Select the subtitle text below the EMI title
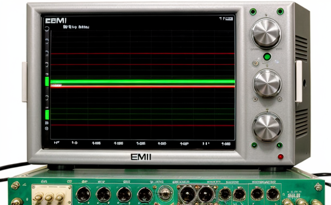The width and height of the screenshot is (331, 205). point(76,27)
